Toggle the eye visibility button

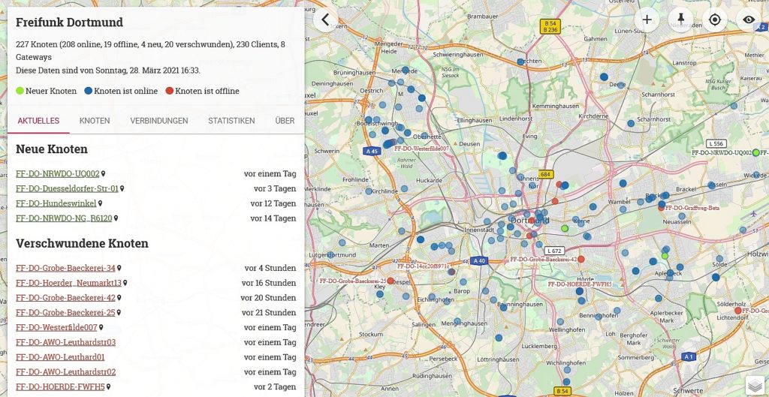pos(749,20)
